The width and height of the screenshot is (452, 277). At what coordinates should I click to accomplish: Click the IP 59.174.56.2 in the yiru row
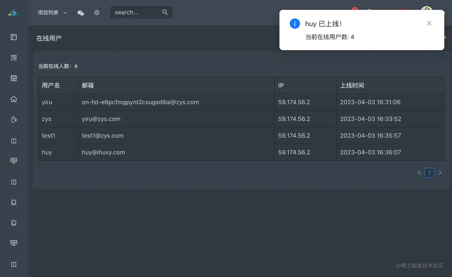pos(294,102)
